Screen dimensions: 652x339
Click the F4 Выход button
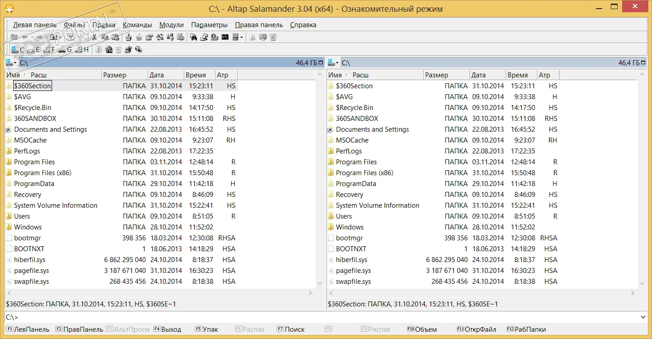167,329
